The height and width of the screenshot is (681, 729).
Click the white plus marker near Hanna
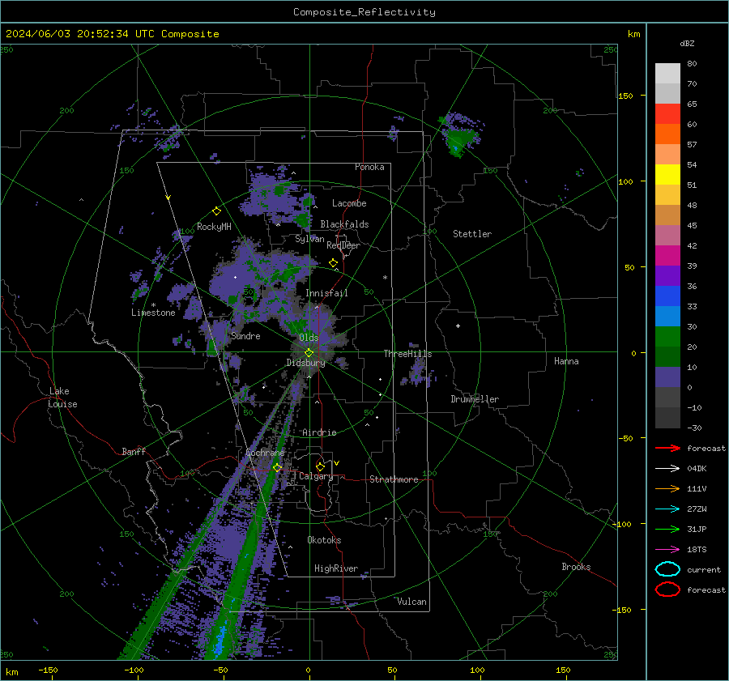[x=458, y=326]
